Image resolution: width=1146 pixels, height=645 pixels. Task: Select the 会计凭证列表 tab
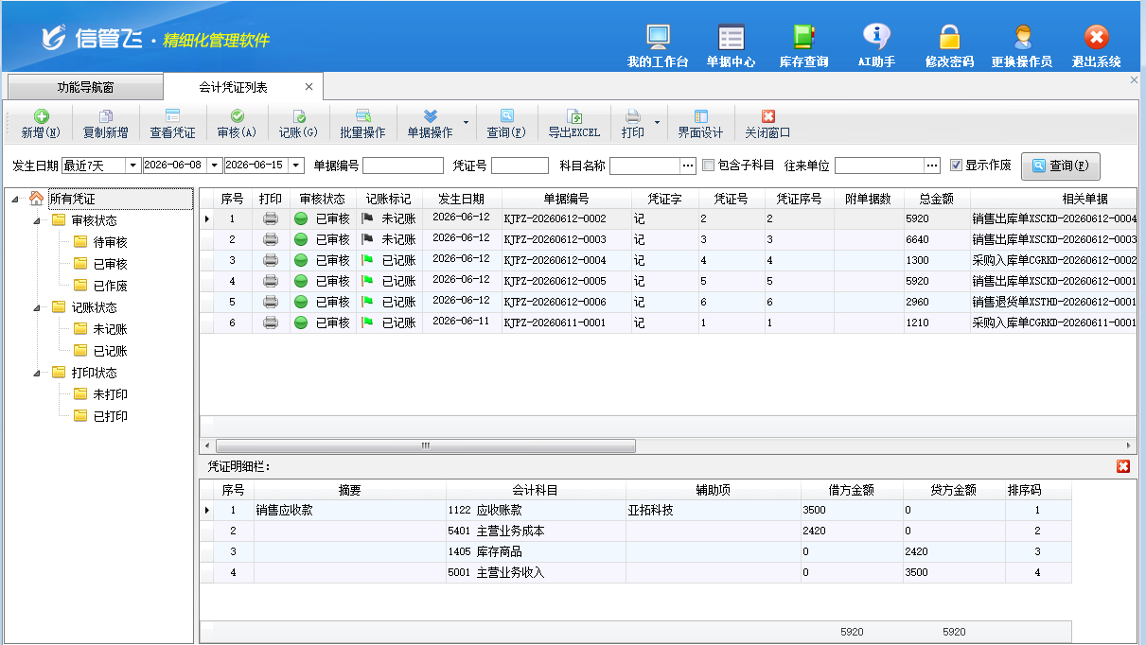click(x=233, y=87)
